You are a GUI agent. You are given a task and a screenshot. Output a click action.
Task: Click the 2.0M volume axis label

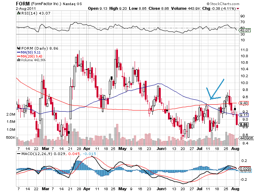pyautogui.click(x=11, y=114)
